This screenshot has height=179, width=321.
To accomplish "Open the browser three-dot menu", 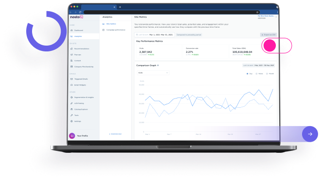I will (277, 12).
